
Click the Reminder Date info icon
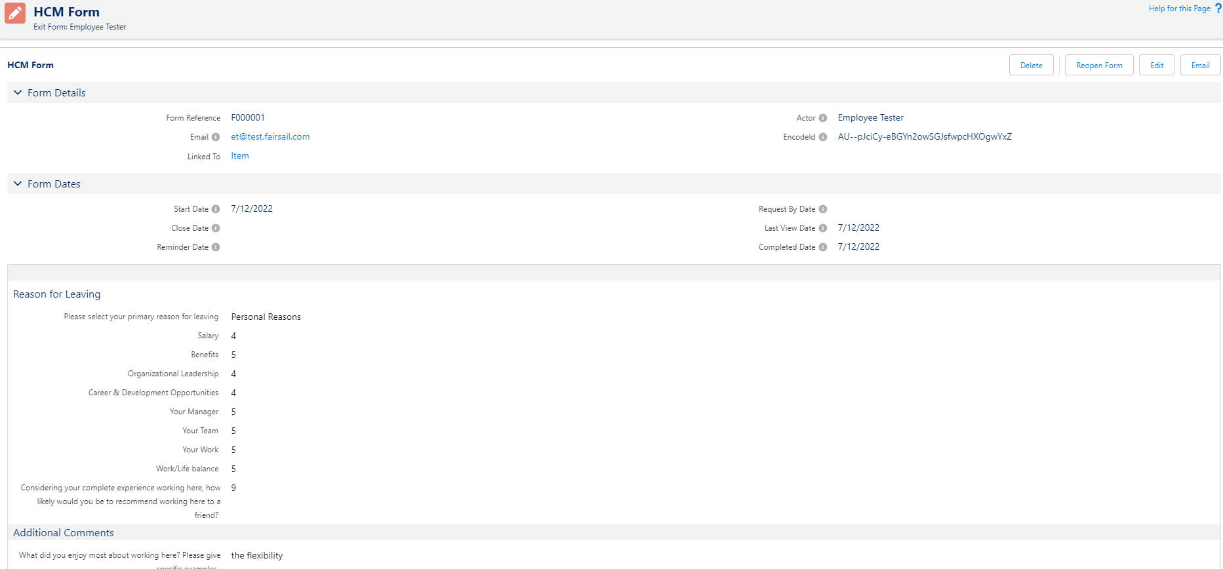216,247
